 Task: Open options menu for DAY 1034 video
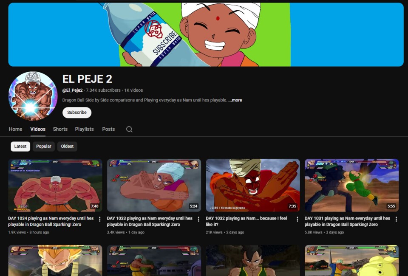[x=100, y=219]
